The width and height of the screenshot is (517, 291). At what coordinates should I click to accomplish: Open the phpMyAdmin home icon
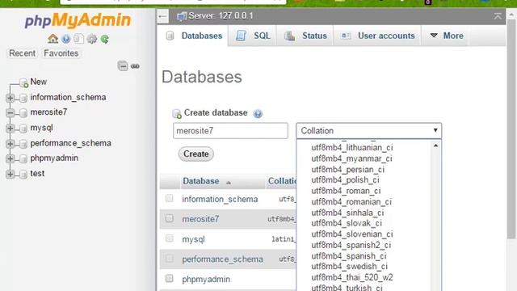(x=53, y=39)
